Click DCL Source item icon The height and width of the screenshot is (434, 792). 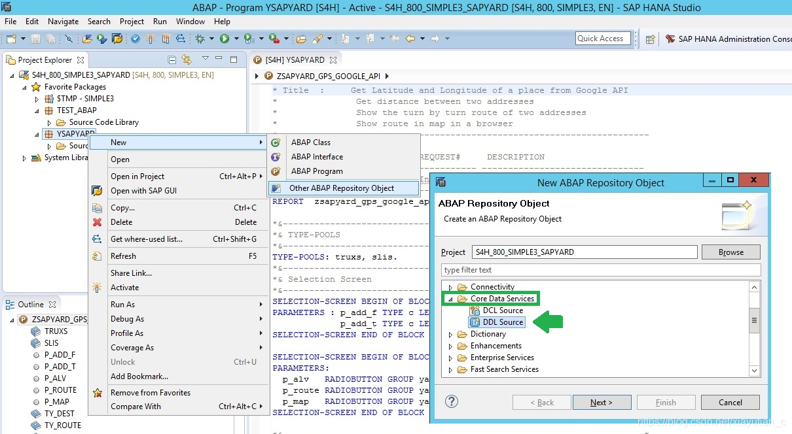point(475,310)
